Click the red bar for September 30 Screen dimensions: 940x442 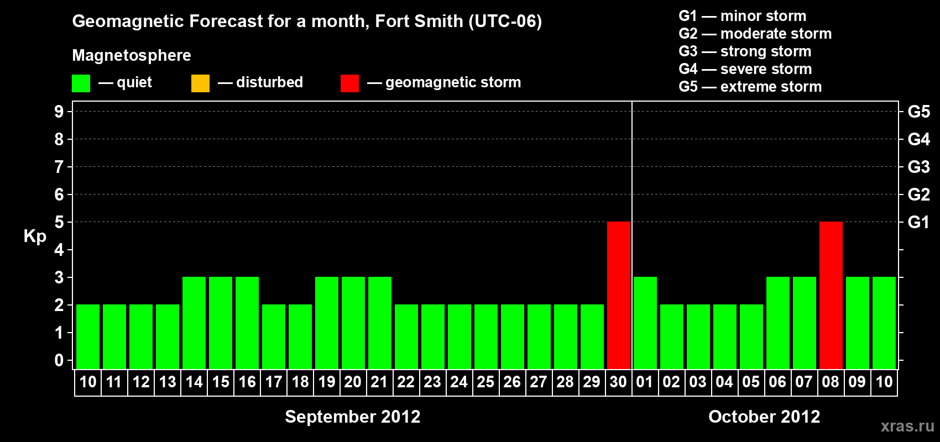[x=619, y=295]
